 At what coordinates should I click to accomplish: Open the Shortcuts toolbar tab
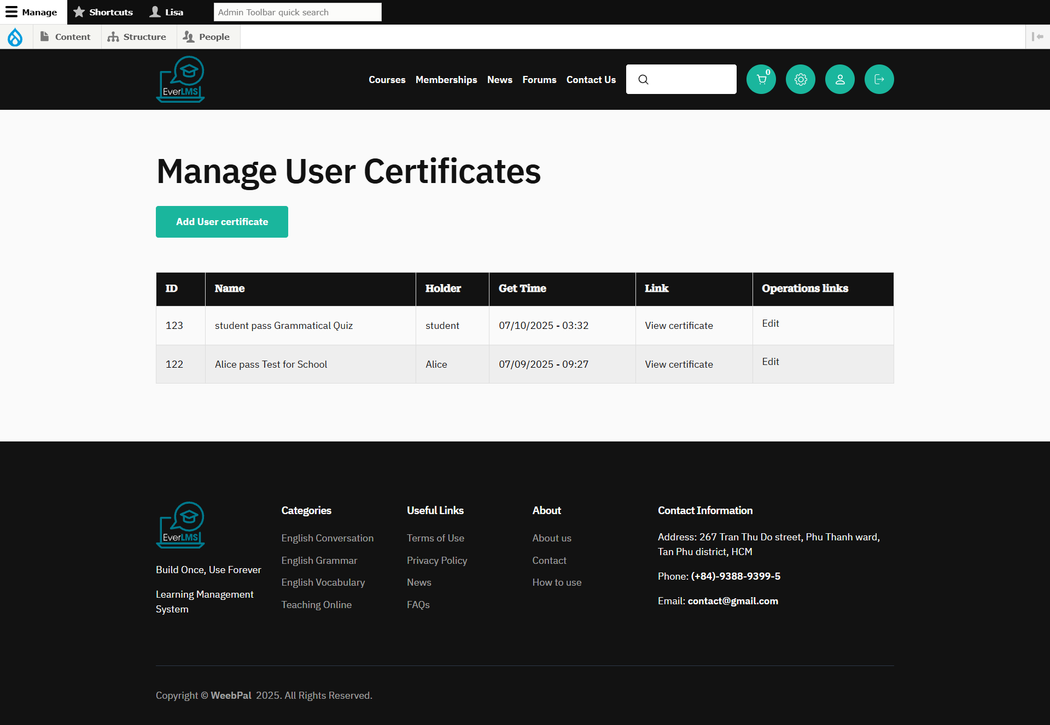click(x=103, y=12)
